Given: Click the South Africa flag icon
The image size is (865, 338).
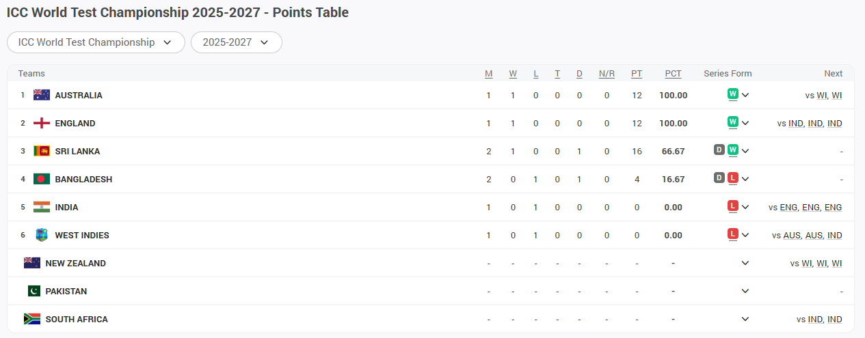Looking at the screenshot, I should [32, 319].
